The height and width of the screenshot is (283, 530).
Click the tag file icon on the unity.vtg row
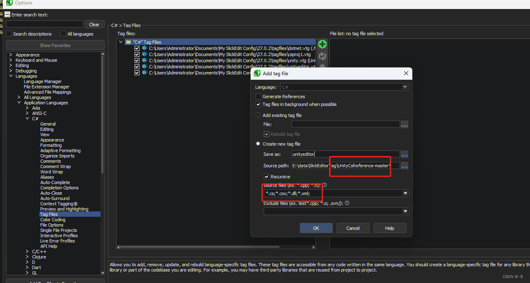144,61
